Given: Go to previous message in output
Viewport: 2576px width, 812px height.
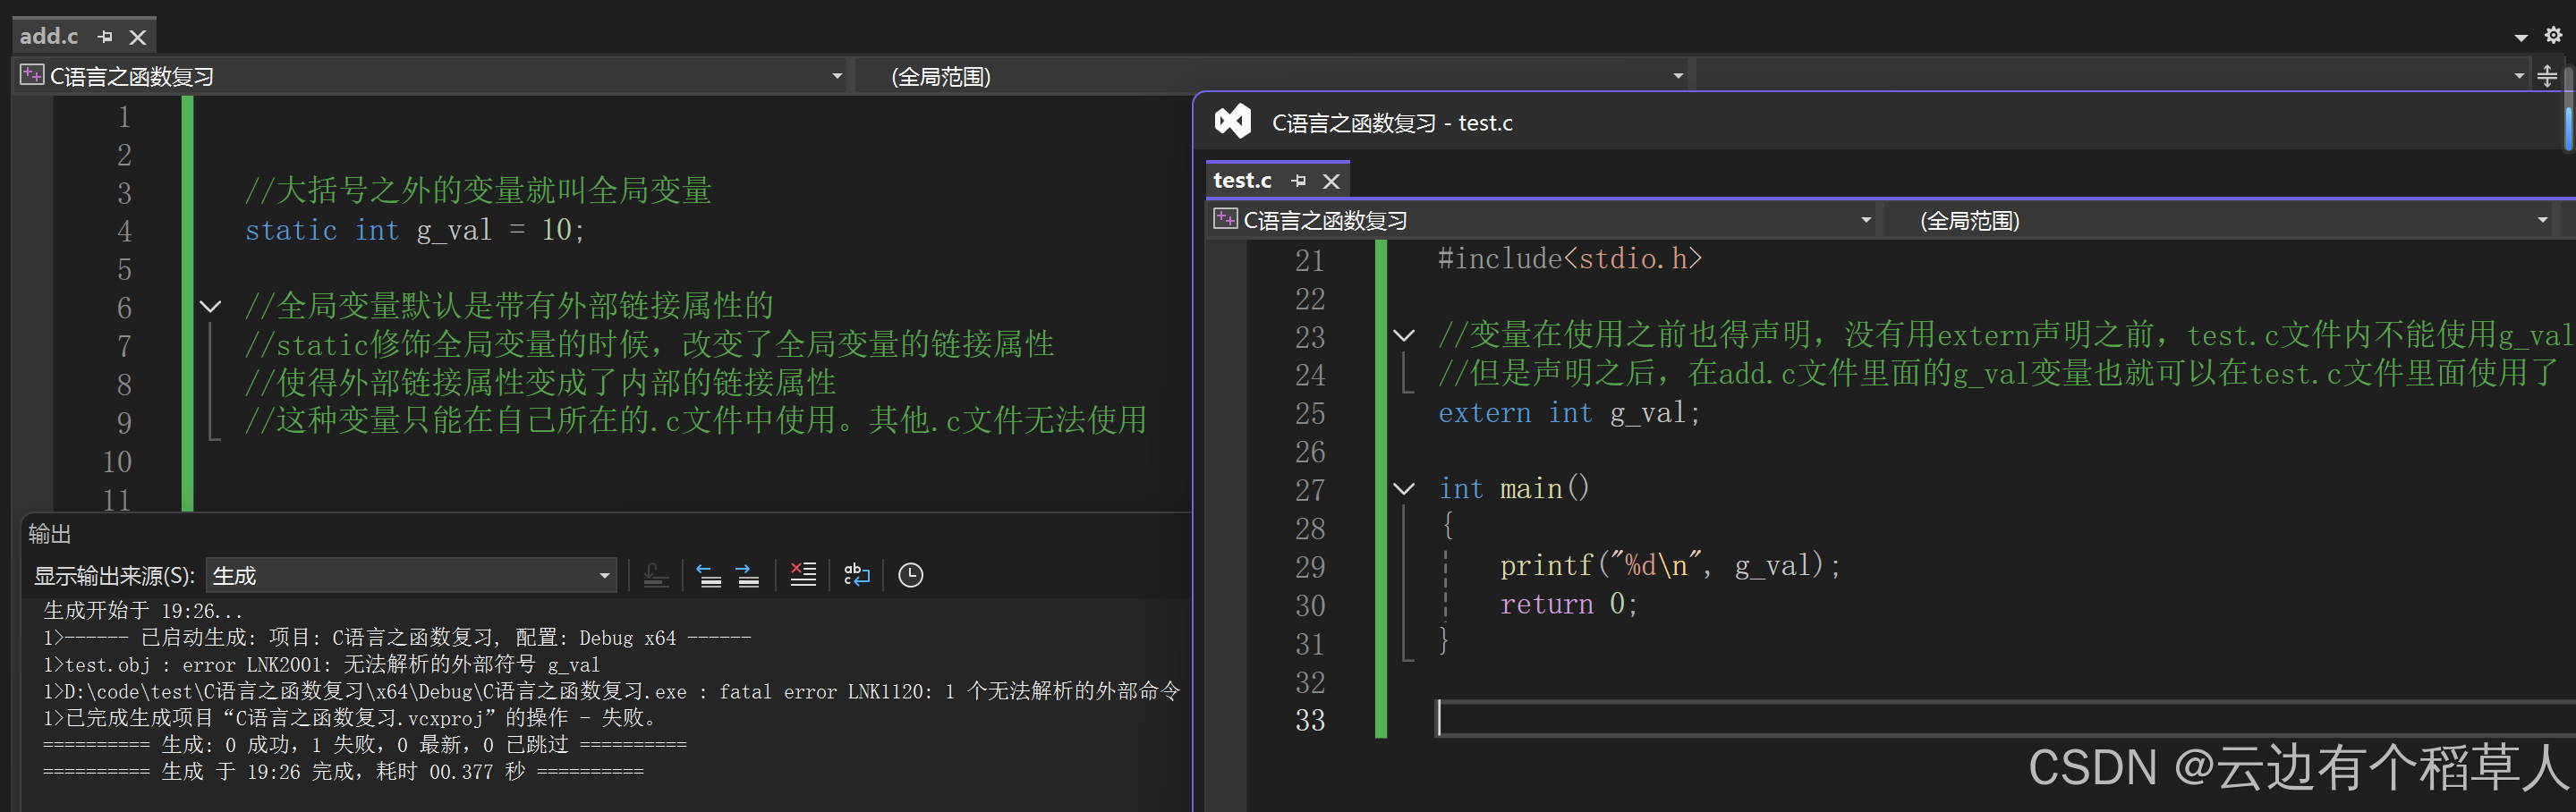Looking at the screenshot, I should pos(709,575).
